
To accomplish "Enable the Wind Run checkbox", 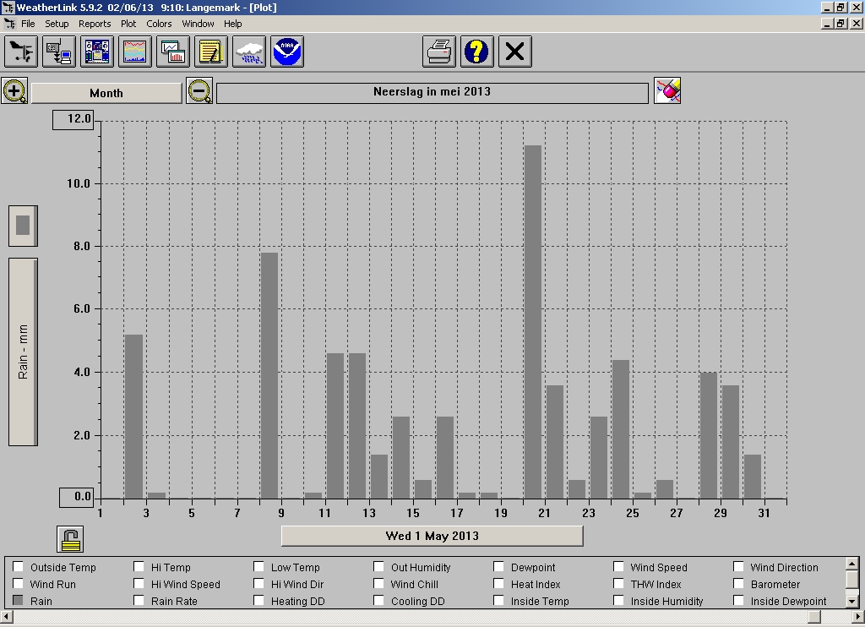I will pos(19,584).
